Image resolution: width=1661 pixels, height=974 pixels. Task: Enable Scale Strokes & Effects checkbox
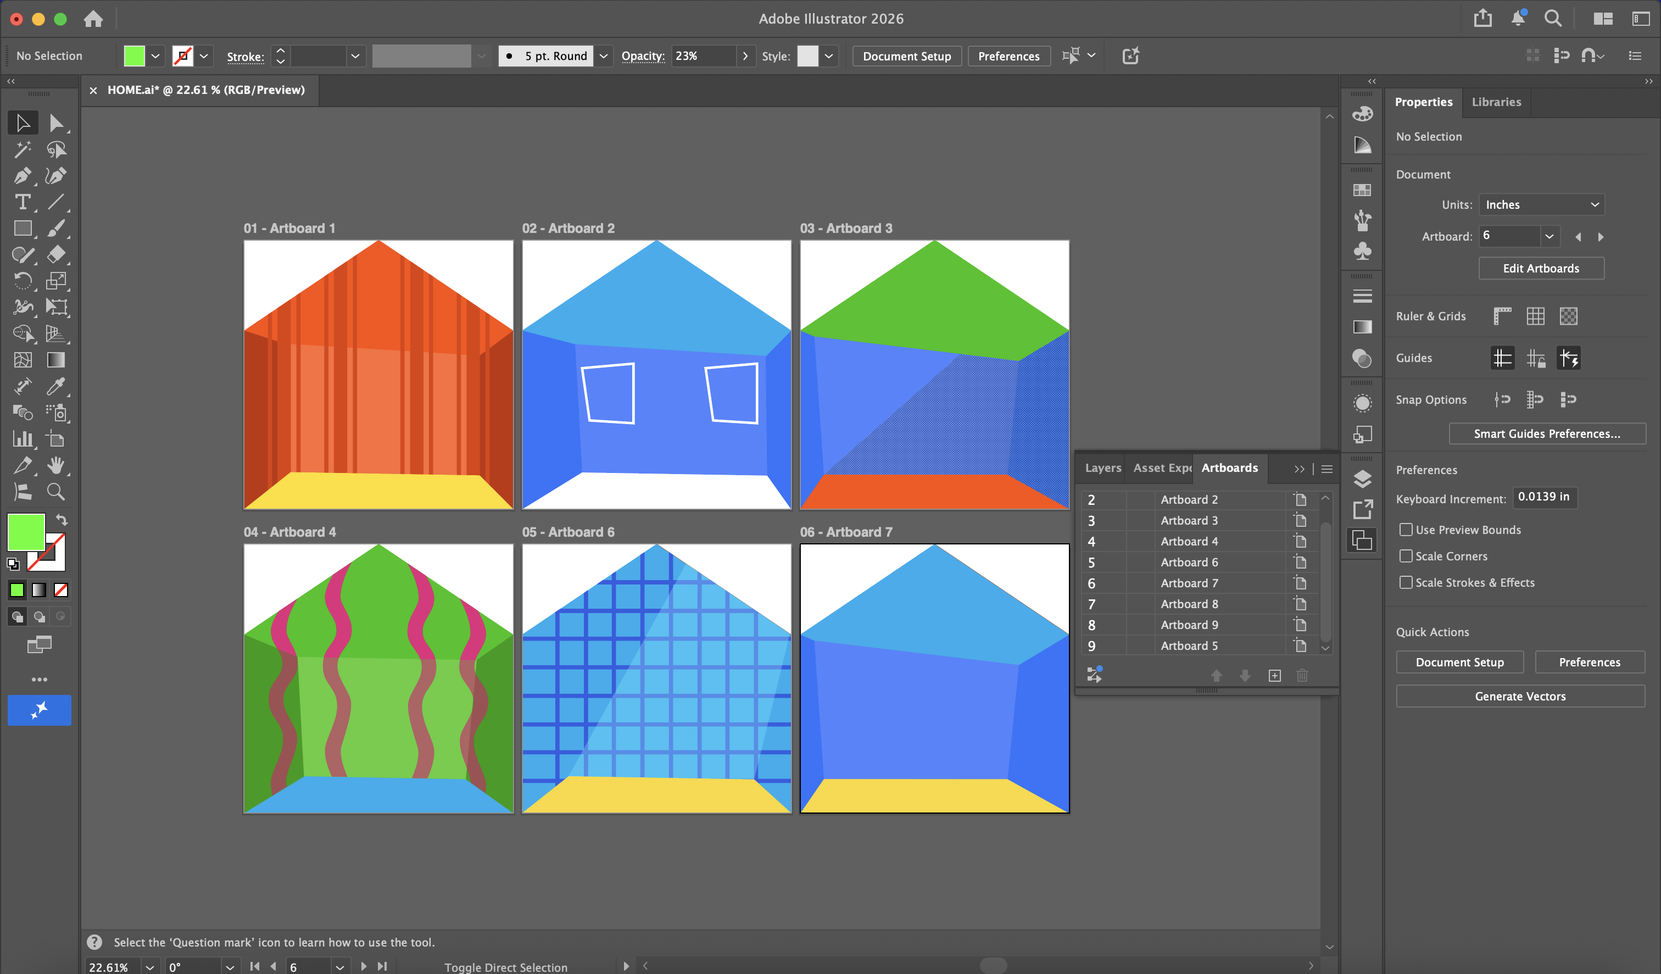(1405, 582)
